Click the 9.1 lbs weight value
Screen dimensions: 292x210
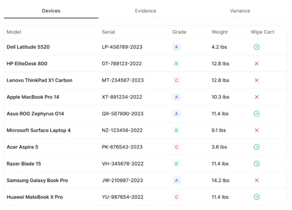click(x=219, y=130)
